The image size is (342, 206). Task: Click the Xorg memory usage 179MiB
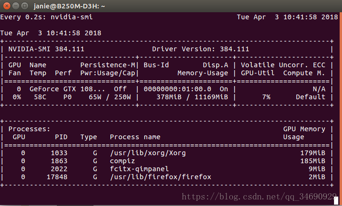click(x=312, y=153)
